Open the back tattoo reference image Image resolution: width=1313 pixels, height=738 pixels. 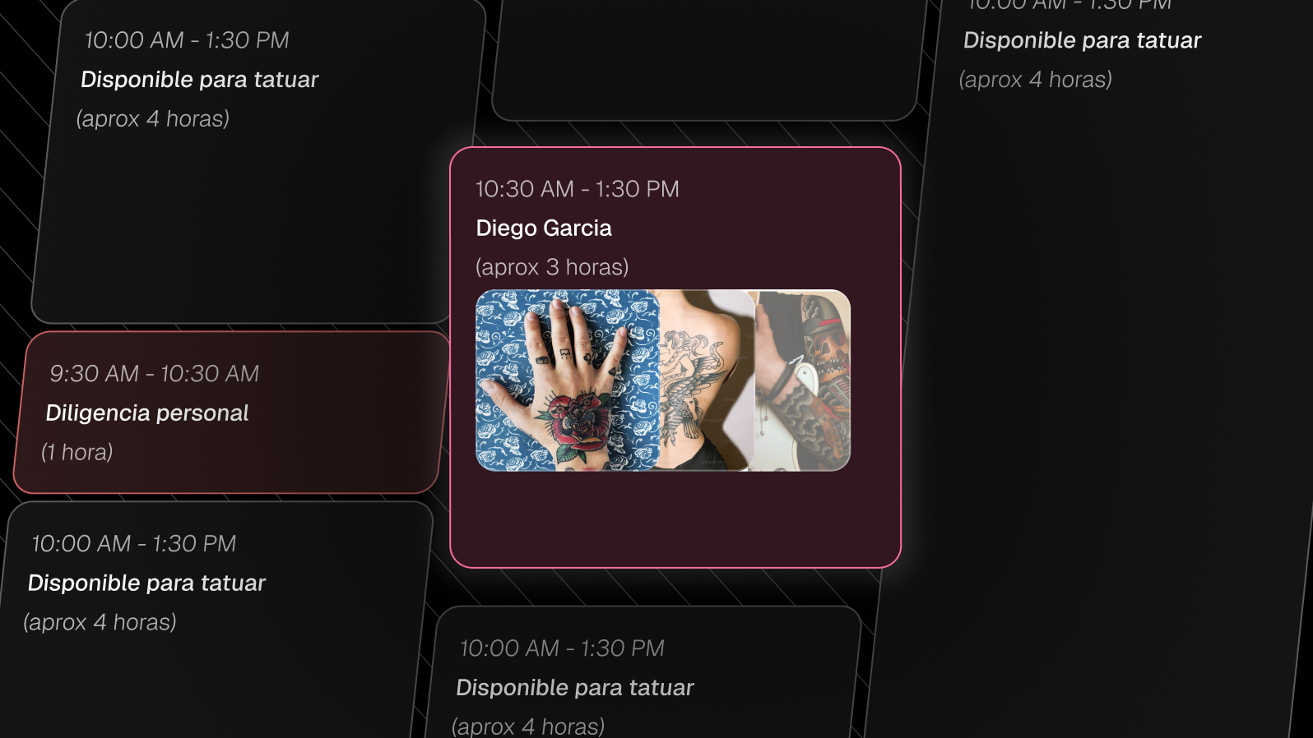707,381
